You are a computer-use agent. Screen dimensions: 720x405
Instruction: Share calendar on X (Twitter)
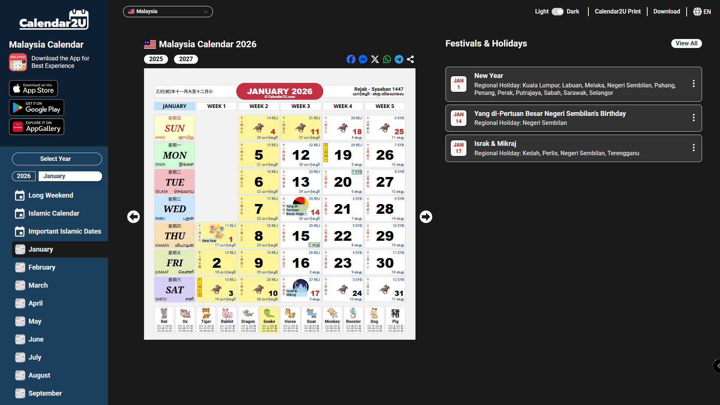point(375,59)
